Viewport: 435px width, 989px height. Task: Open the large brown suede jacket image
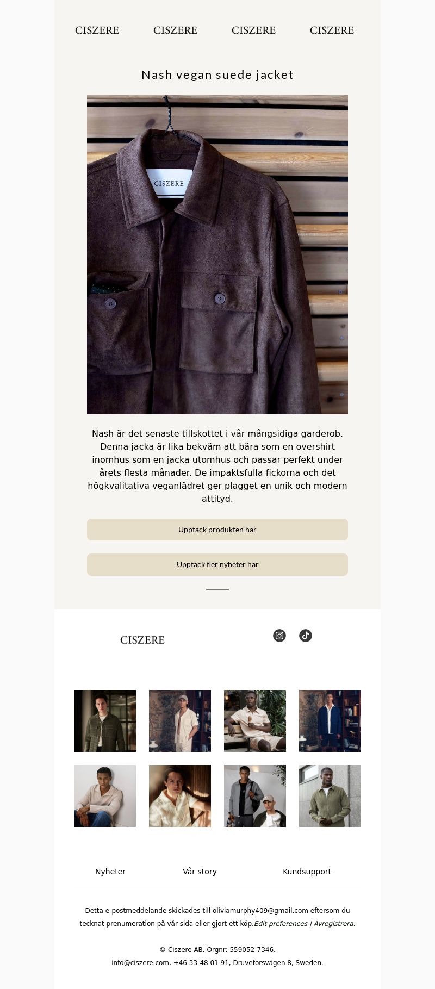(x=217, y=254)
